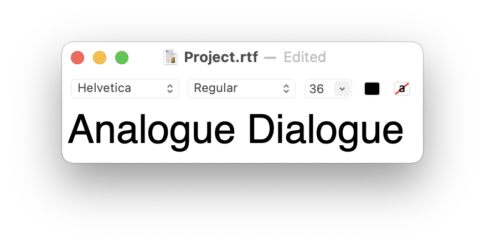Click the red close window button
Screen dimensions: 485x245
(78, 58)
